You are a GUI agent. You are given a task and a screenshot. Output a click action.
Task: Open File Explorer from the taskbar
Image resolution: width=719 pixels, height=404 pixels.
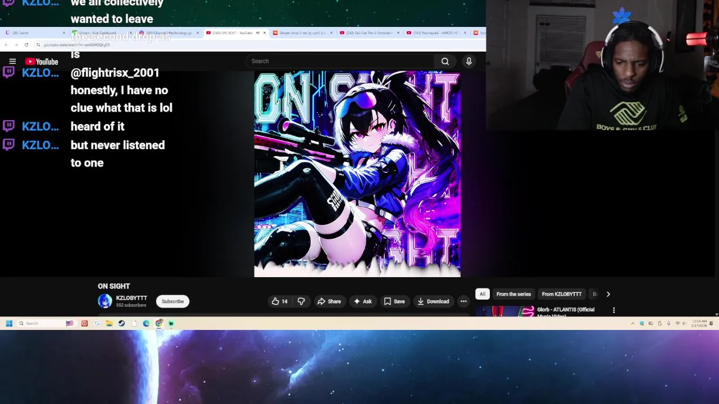pos(109,323)
